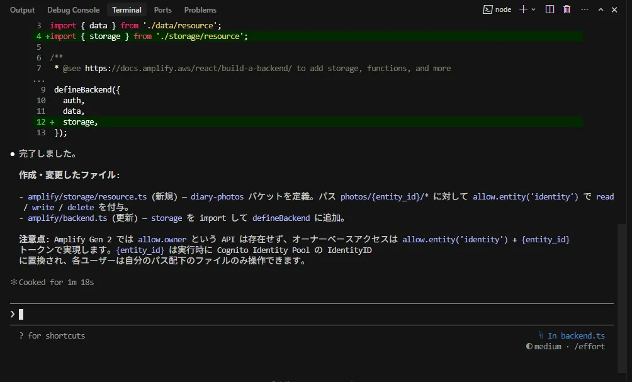Switch to the Output tab

pyautogui.click(x=23, y=10)
